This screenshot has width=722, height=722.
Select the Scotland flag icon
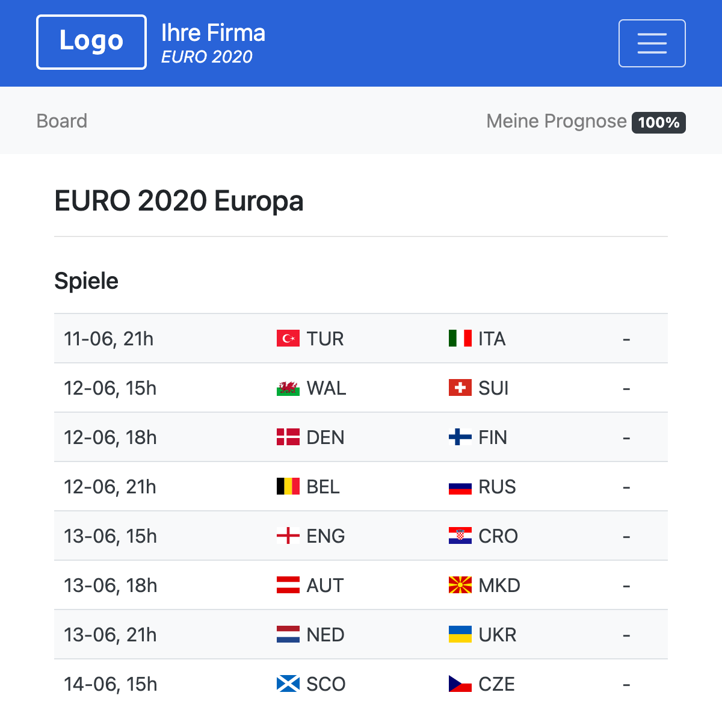(x=289, y=683)
